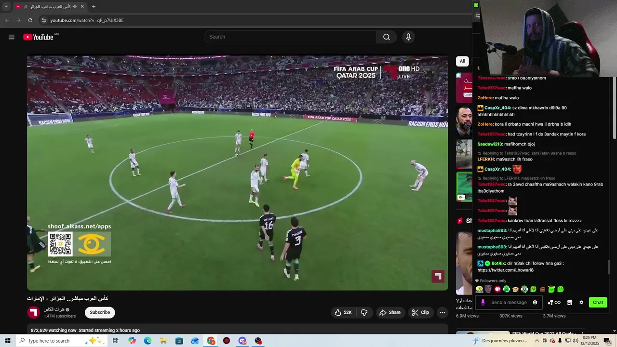Open the notification center with 18 alerts
This screenshot has height=347, width=617.
607,341
